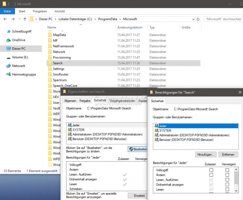
Task: Click the Back arrow in Explorer
Action: (x=5, y=19)
